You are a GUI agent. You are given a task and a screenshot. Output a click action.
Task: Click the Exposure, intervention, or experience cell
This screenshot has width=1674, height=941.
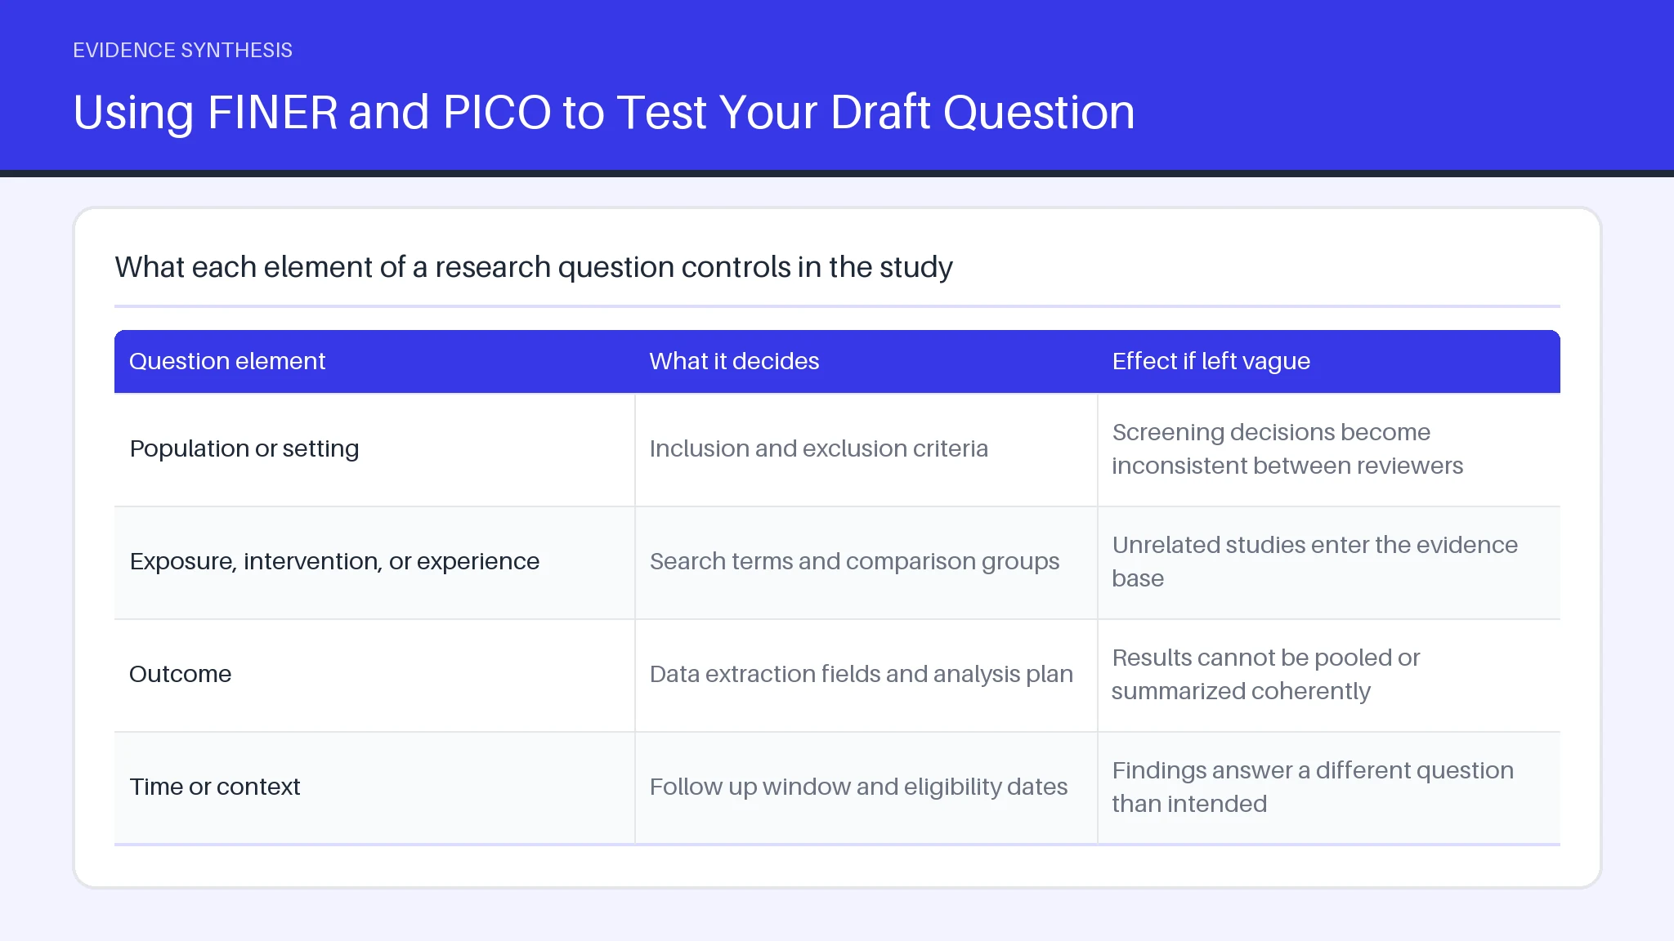[x=374, y=562]
